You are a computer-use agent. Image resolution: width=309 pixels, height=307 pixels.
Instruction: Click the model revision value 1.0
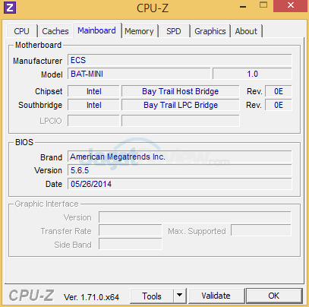tap(252, 74)
